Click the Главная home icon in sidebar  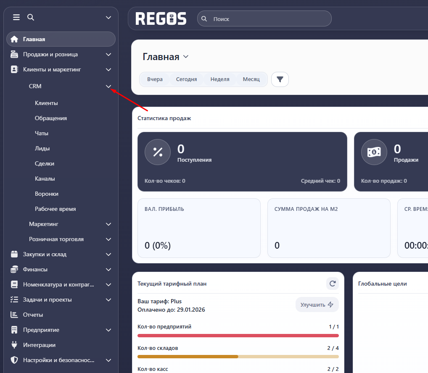[14, 39]
